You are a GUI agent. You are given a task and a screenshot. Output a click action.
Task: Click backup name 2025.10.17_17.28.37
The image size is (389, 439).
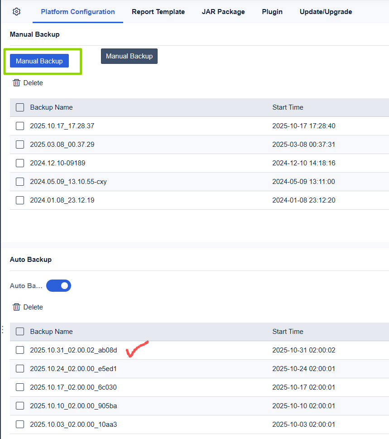click(62, 126)
